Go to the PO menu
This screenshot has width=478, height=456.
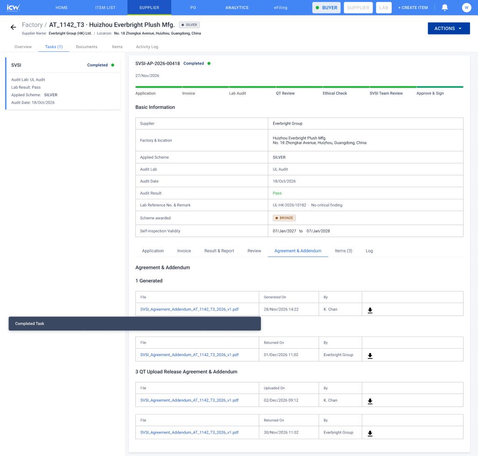[x=193, y=7]
